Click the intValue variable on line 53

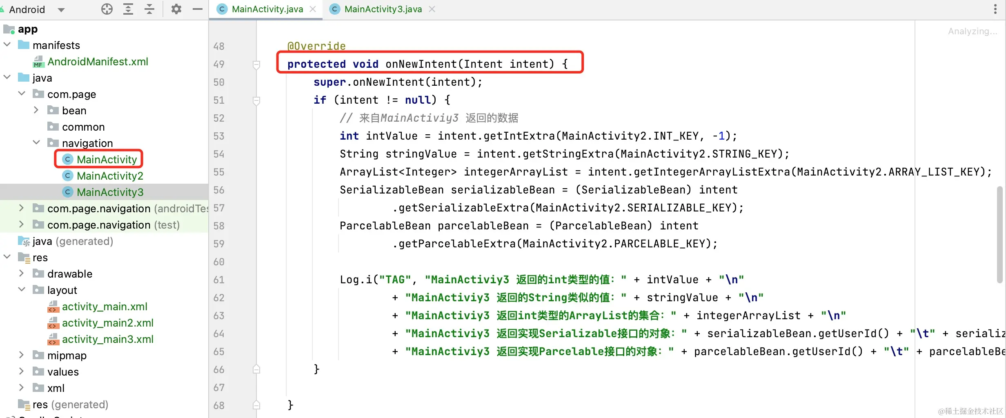(x=392, y=136)
